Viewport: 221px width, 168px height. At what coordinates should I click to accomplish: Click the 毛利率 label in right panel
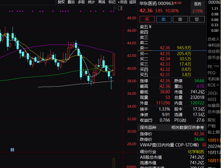click(x=214, y=79)
